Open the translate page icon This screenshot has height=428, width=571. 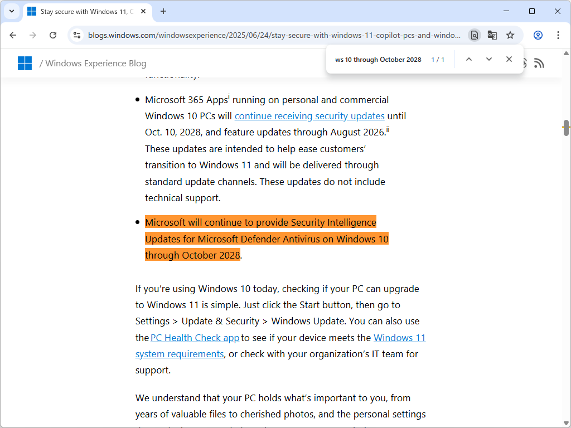click(492, 35)
